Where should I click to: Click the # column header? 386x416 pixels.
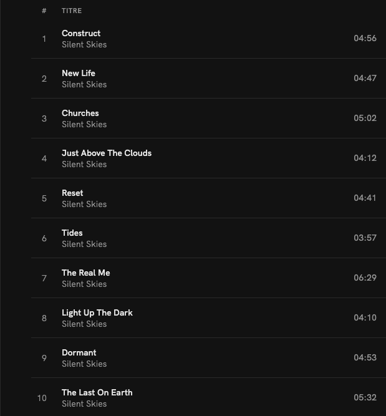coord(44,11)
